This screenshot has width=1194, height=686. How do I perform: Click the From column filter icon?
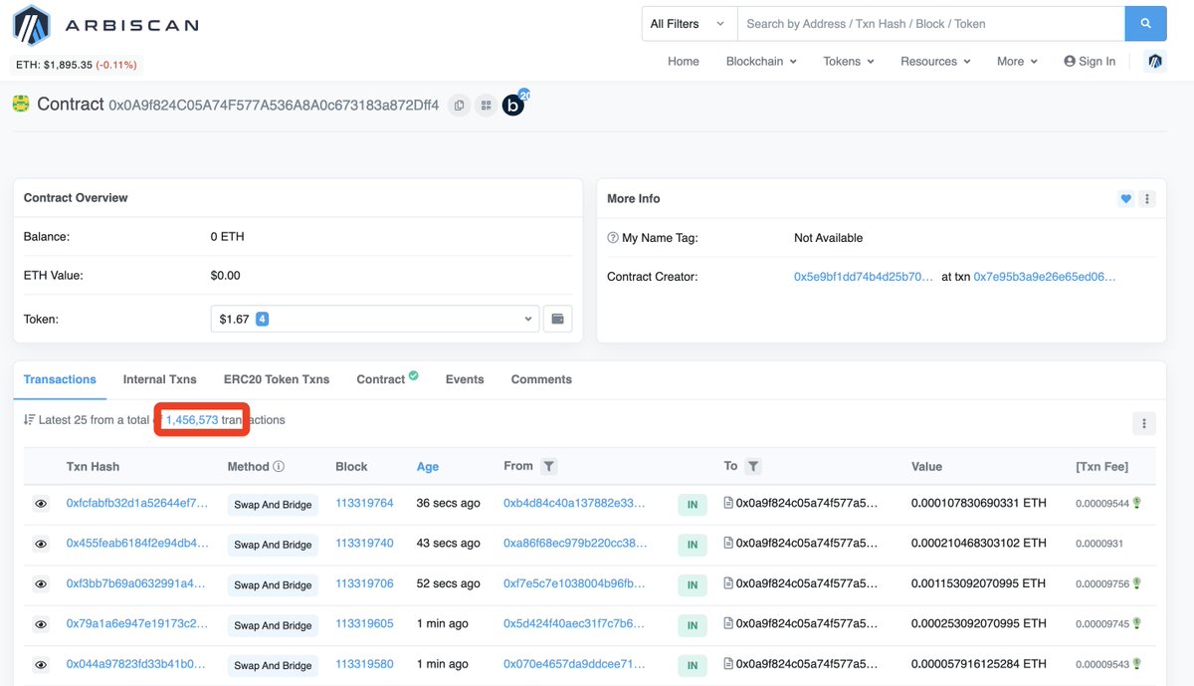(x=549, y=466)
